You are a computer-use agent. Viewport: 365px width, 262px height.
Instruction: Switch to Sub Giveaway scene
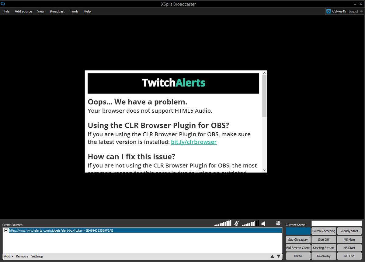[298, 240]
